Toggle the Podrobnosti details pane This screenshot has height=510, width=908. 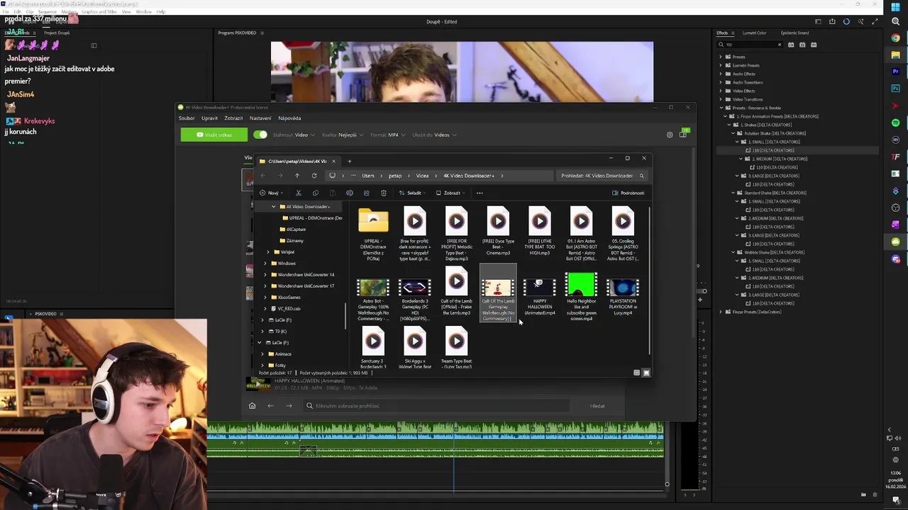click(x=628, y=193)
